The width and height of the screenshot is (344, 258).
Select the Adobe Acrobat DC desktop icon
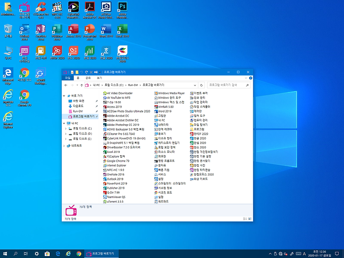90,10
